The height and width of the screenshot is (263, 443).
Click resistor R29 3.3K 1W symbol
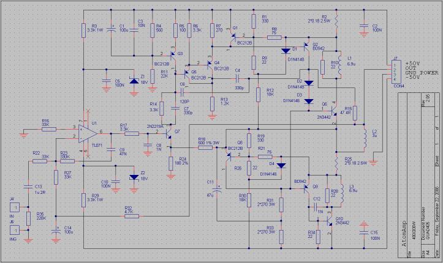(83, 200)
